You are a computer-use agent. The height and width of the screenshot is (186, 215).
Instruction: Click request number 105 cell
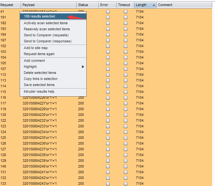[3, 63]
